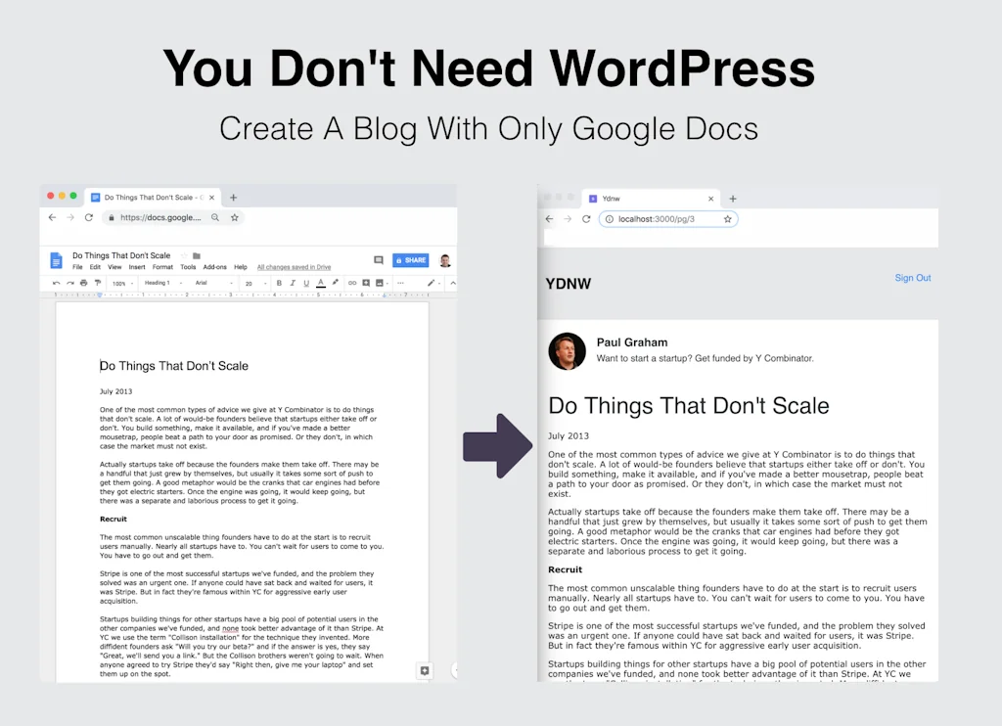Click the blue Google Docs document icon
Image resolution: width=1002 pixels, height=726 pixels.
coord(56,257)
